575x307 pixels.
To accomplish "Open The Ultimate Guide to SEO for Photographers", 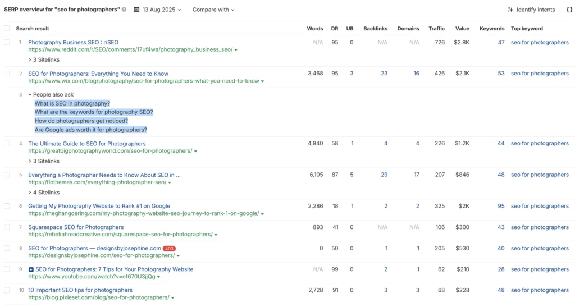I will [87, 144].
